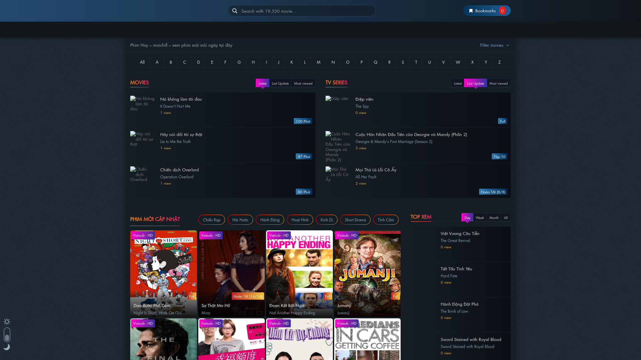Click the search magnifier icon
This screenshot has width=641, height=360.
pos(235,11)
